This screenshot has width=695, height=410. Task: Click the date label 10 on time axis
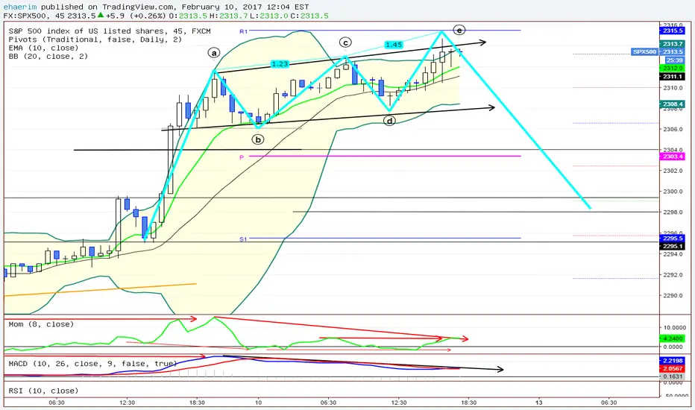tap(258, 403)
